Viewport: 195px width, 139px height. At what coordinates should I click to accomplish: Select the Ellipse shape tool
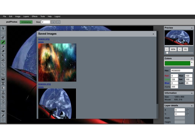click(x=3, y=74)
